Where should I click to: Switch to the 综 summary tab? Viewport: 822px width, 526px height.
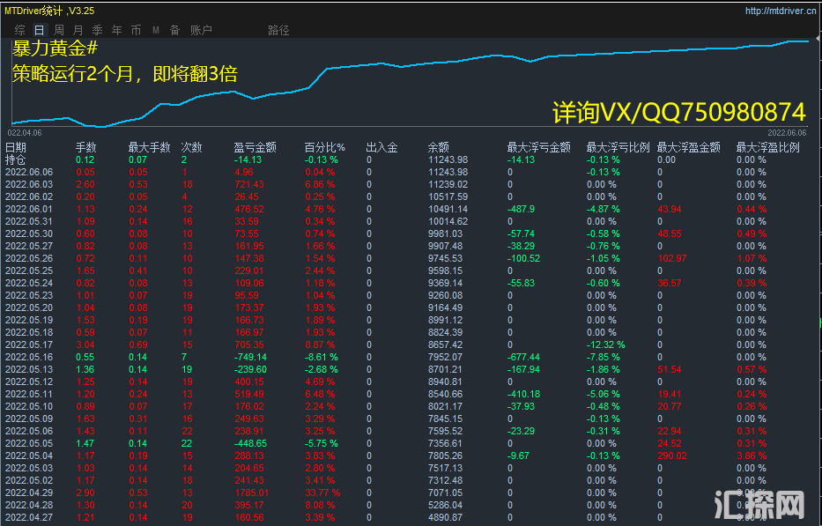click(19, 30)
